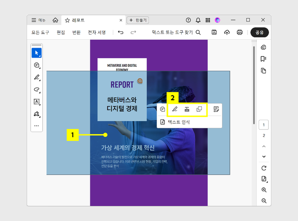Rotate the page clockwise
298x221 pixels.
click(264, 168)
